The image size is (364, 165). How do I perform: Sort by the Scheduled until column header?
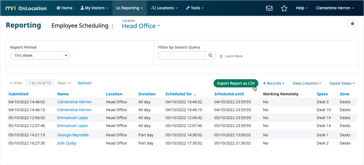pyautogui.click(x=229, y=94)
